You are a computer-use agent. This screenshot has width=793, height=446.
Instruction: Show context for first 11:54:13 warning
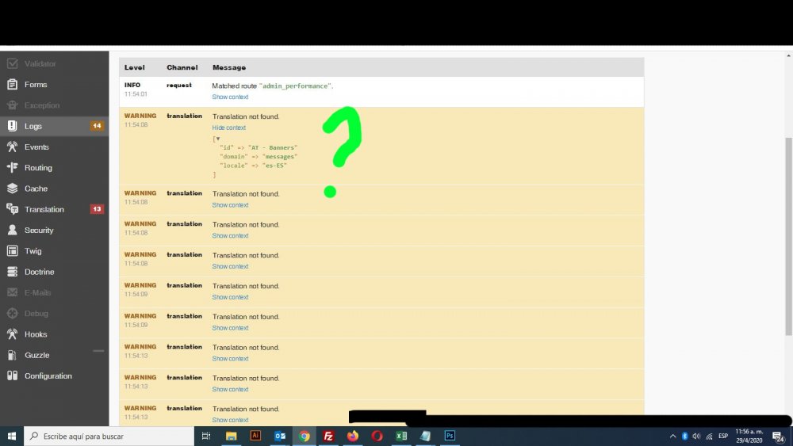[x=230, y=359]
